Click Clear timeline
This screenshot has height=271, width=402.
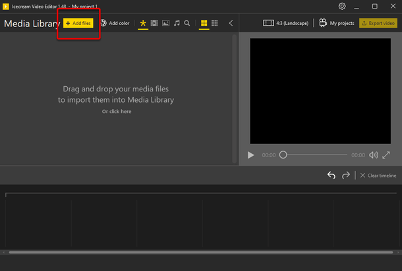[378, 176]
